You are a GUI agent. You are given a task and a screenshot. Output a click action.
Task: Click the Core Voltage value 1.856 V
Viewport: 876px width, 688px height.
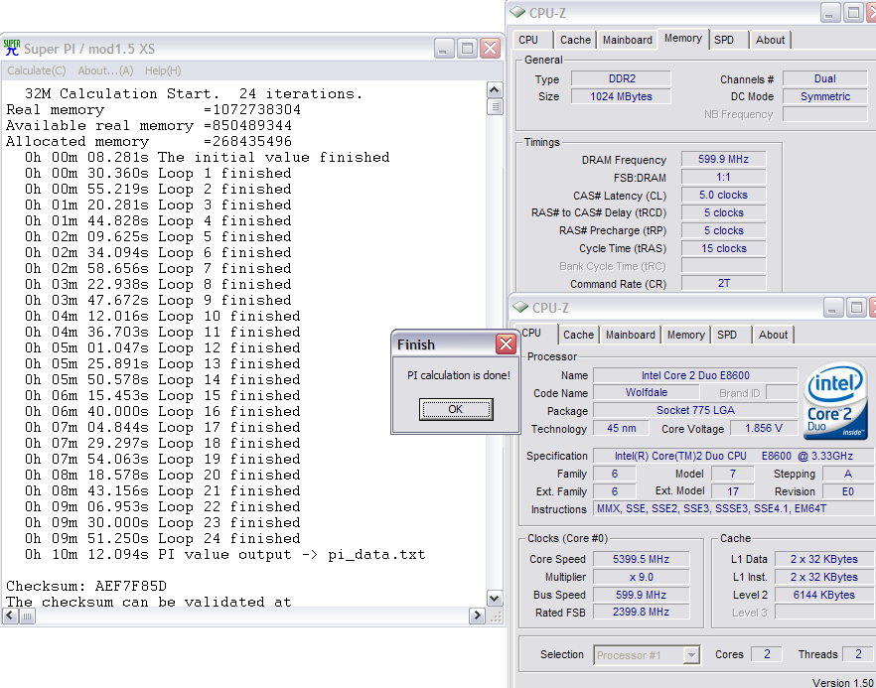764,428
